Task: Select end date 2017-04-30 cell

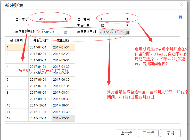Action: [63, 67]
